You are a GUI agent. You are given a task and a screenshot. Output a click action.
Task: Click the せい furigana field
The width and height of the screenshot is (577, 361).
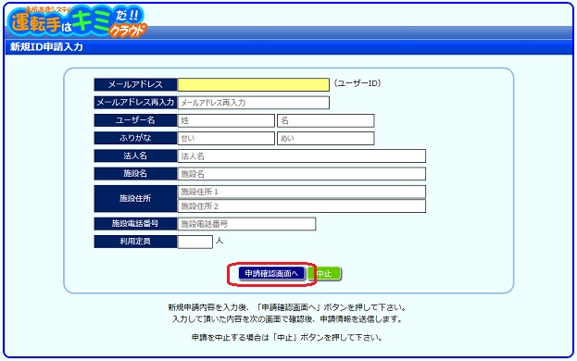point(226,138)
